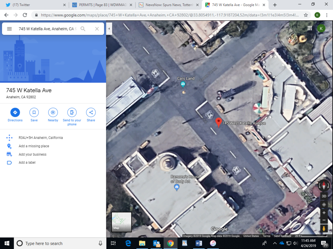Click the red 745 West Katella Avenue pin
The width and height of the screenshot is (333, 249).
tap(219, 123)
